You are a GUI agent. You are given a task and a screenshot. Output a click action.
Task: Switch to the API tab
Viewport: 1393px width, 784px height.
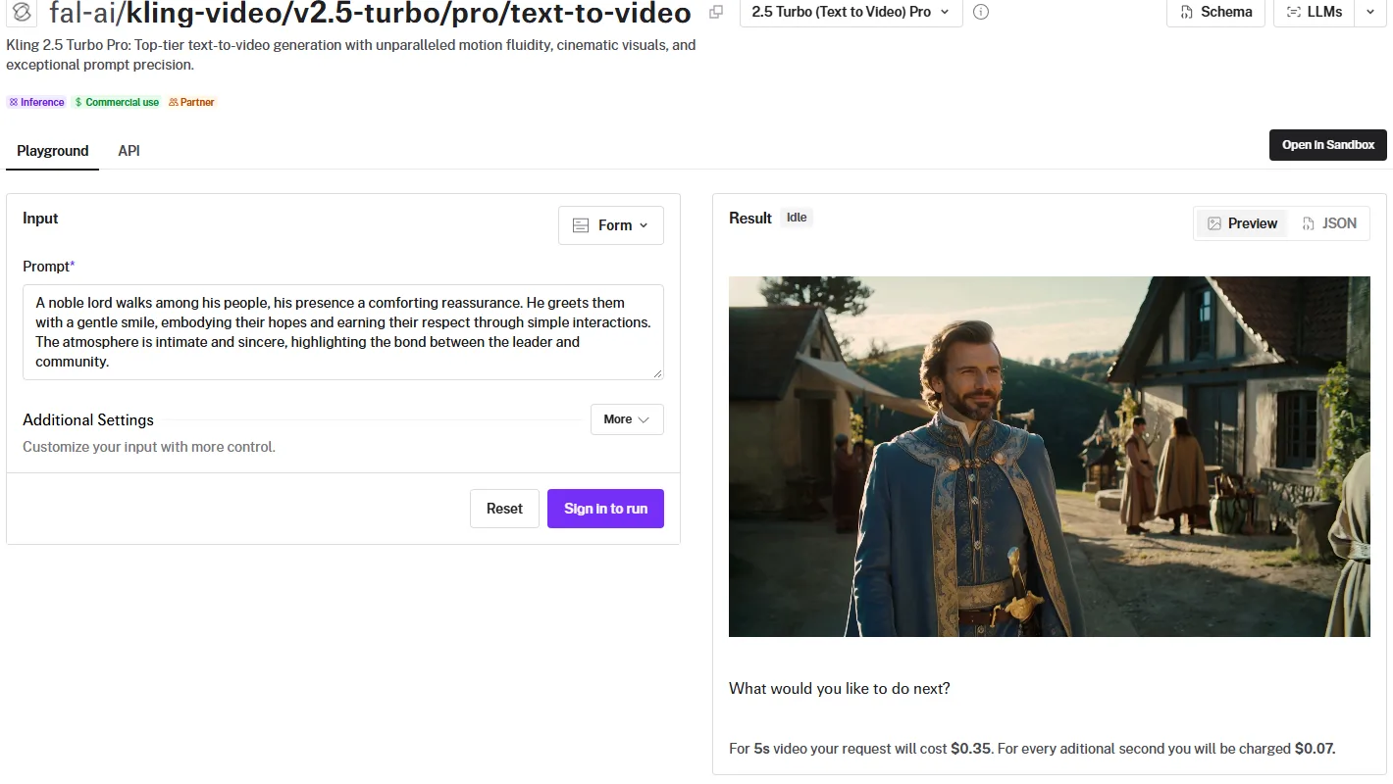129,151
